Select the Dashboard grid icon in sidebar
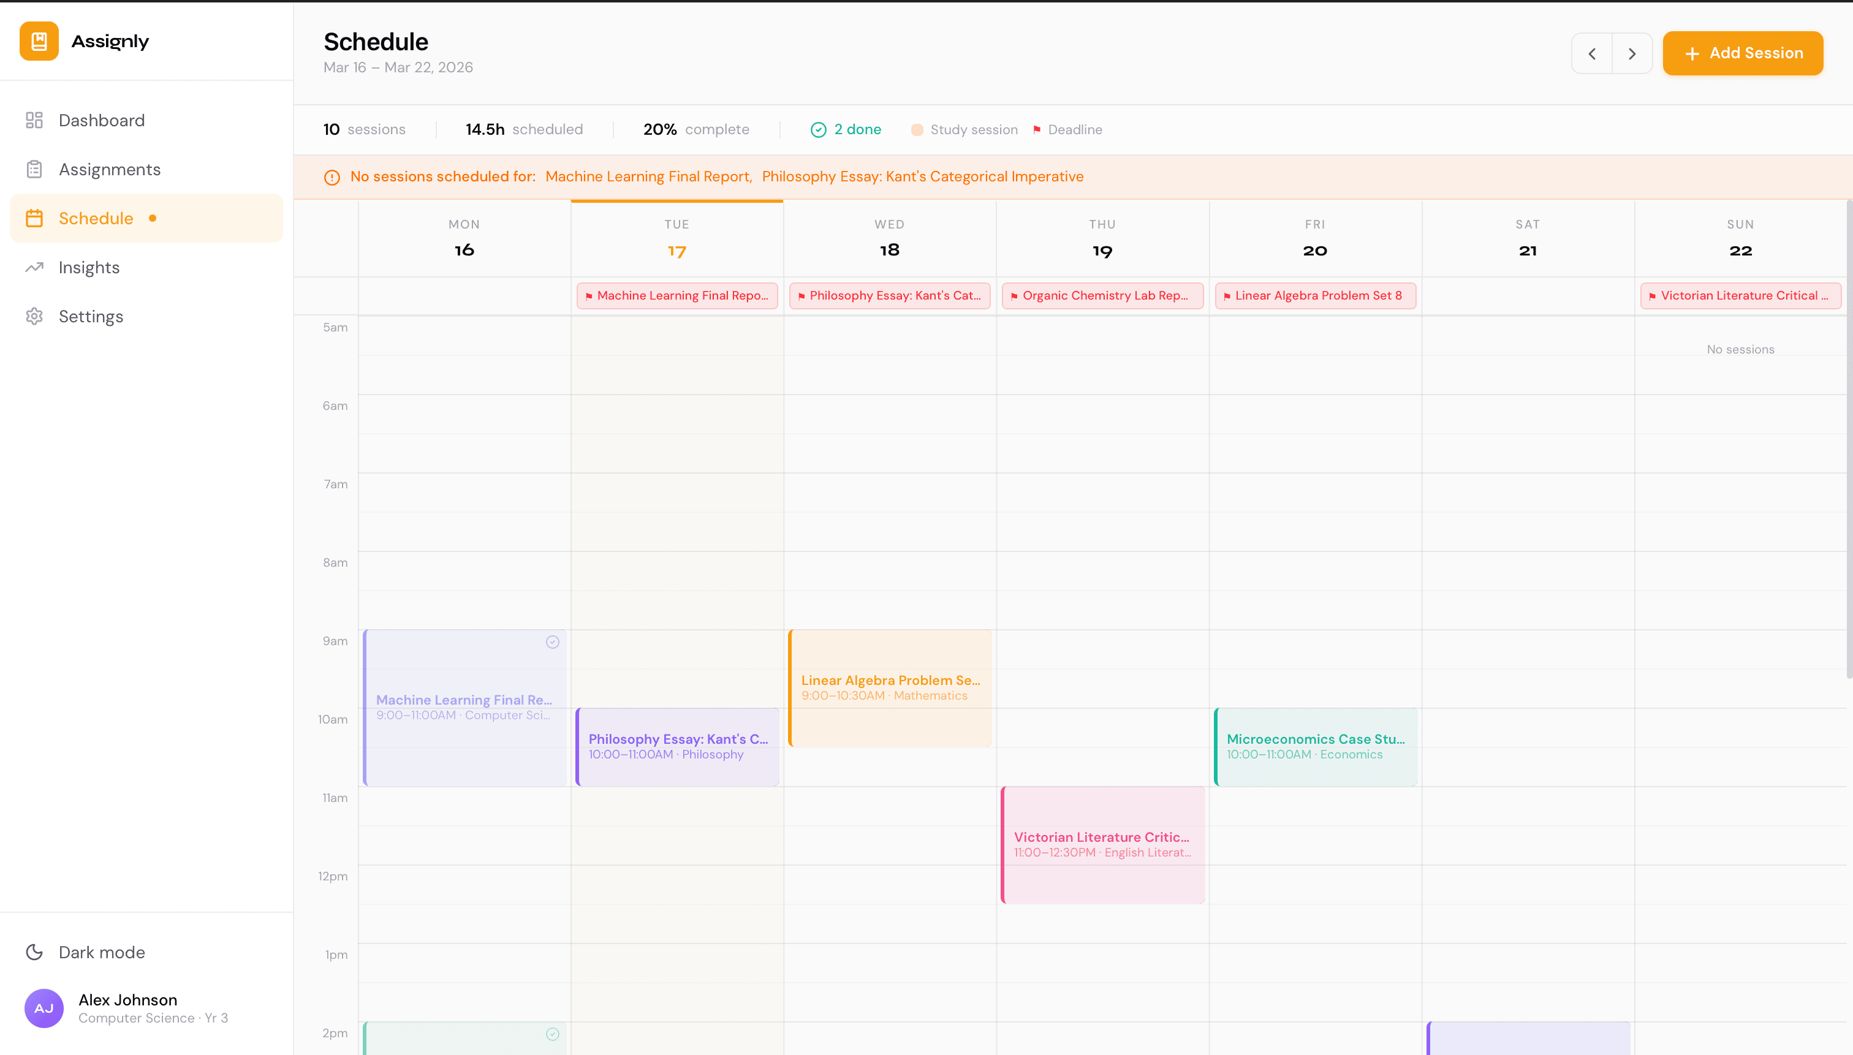Image resolution: width=1853 pixels, height=1055 pixels. click(34, 120)
